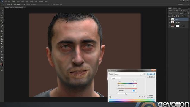Open Sample Size dropdown in options bar
Viewport: 190px width, 107px height.
19,4
